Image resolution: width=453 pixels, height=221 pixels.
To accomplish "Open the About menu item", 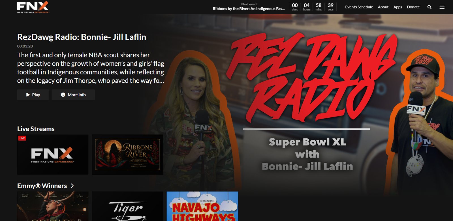I will (x=383, y=7).
